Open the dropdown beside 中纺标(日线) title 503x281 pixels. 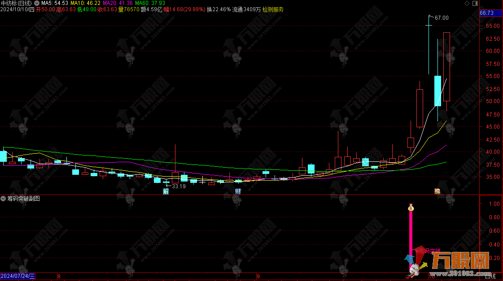(x=37, y=3)
